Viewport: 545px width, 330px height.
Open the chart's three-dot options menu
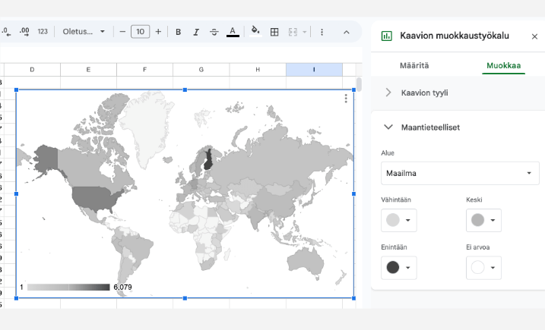tap(346, 99)
